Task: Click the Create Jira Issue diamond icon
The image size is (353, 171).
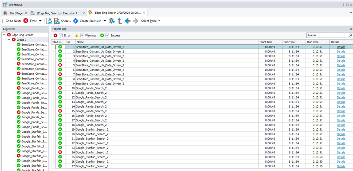Action: pyautogui.click(x=76, y=21)
